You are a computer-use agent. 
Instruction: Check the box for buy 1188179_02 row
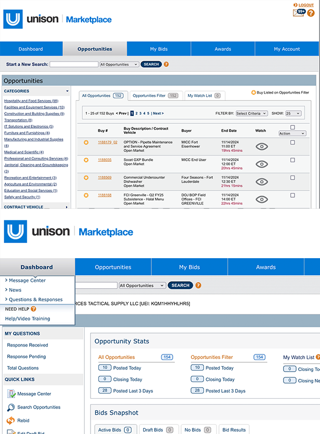pyautogui.click(x=292, y=142)
